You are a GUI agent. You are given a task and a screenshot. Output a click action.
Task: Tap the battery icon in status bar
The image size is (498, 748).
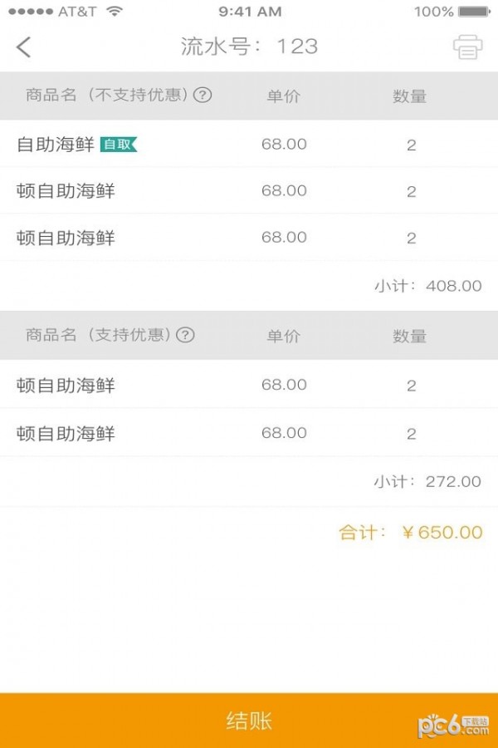coord(474,12)
